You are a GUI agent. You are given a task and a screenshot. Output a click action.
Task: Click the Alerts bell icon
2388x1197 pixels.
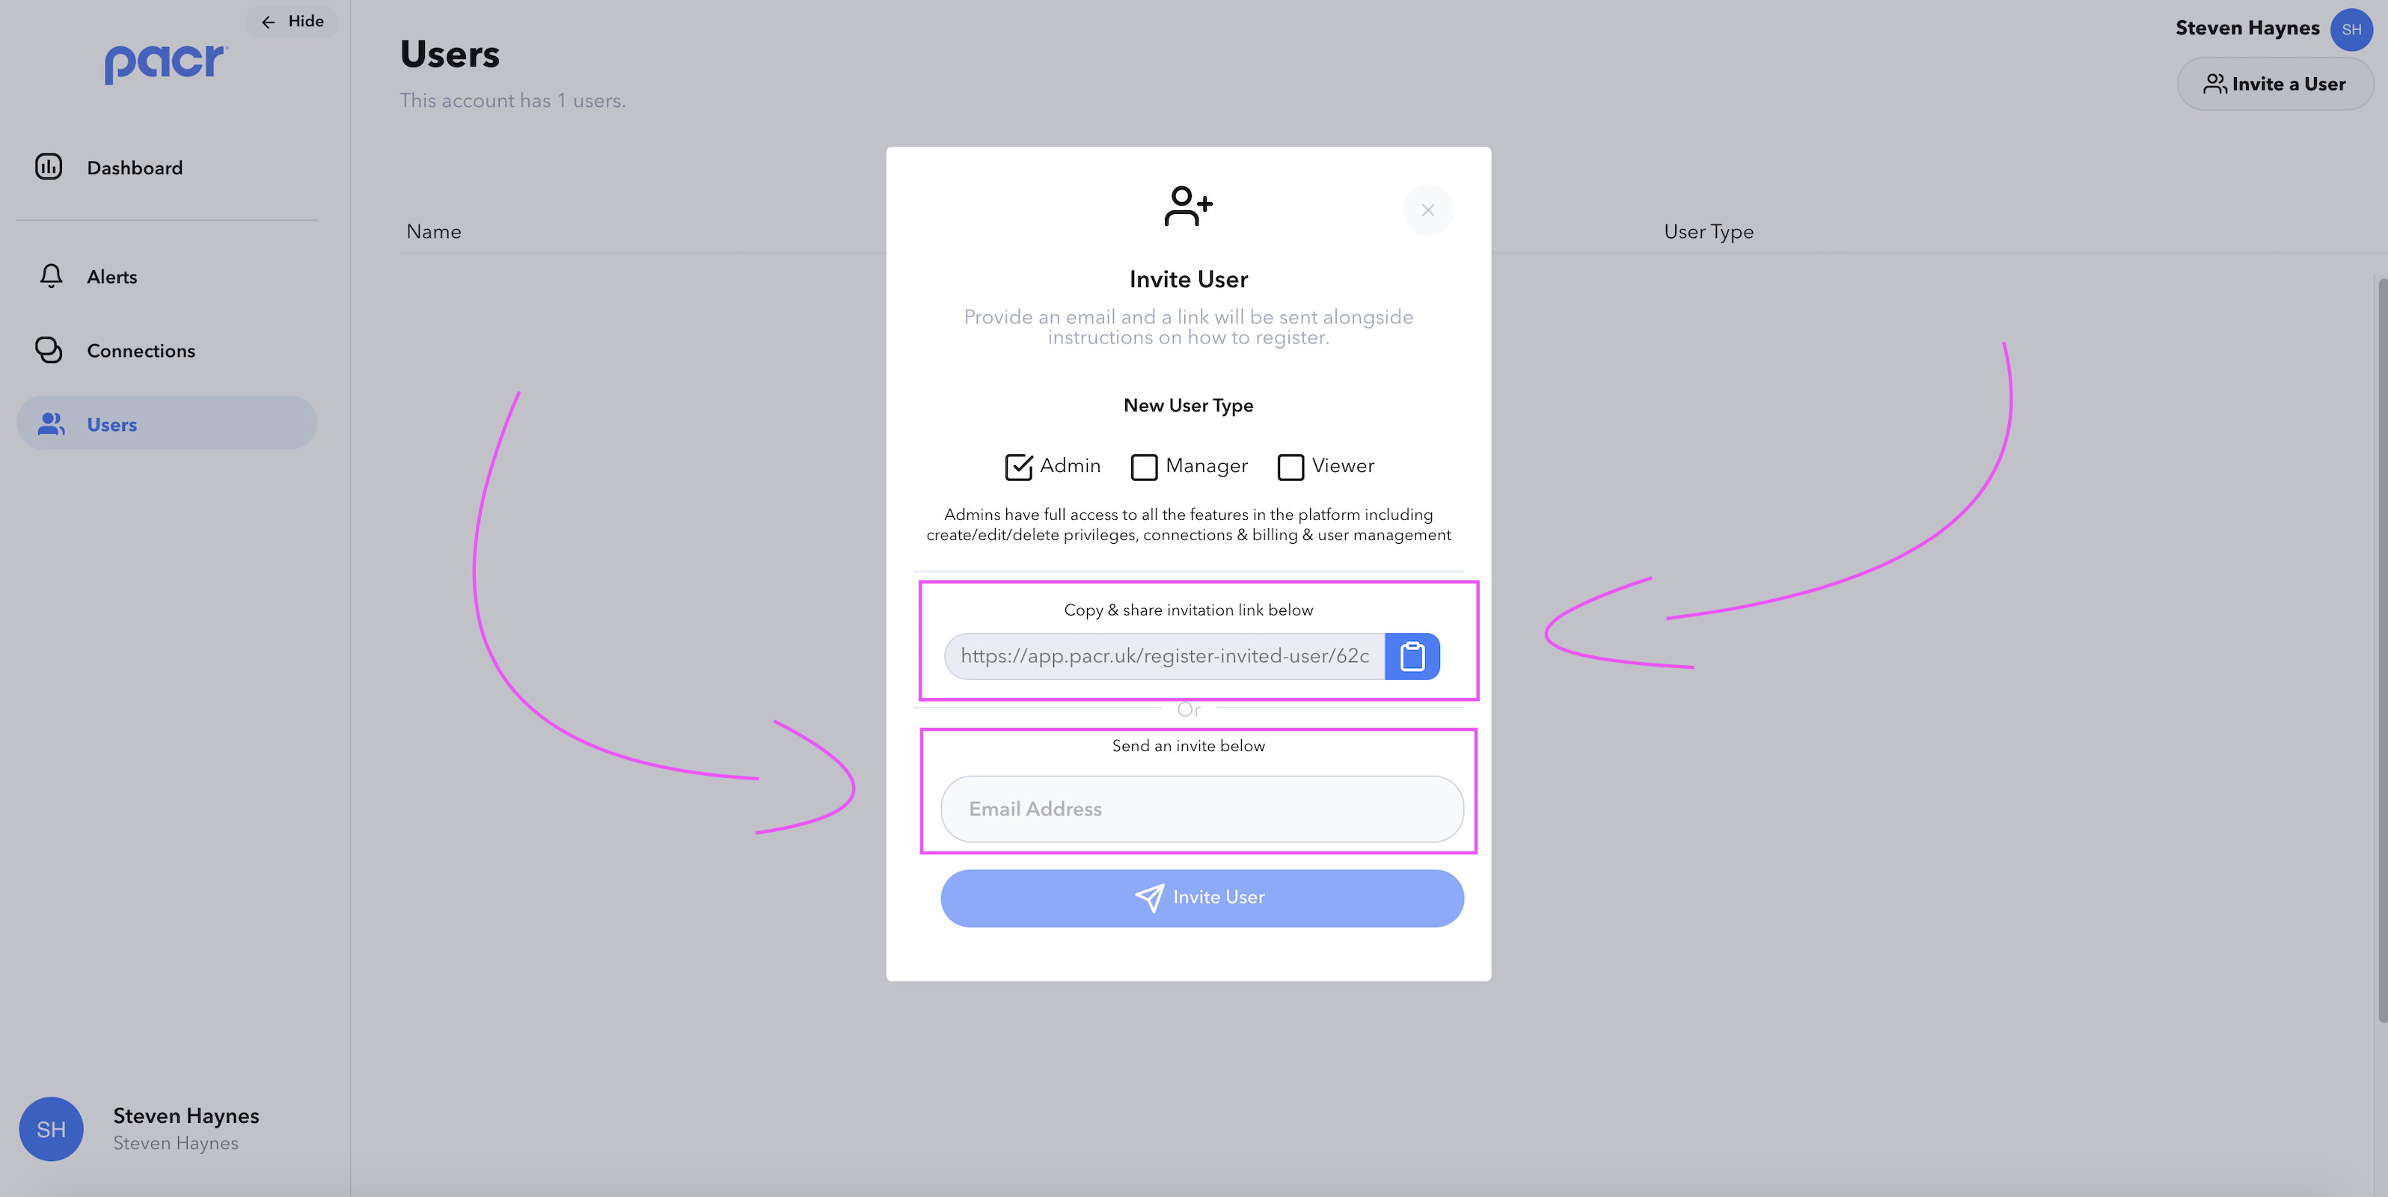coord(51,276)
